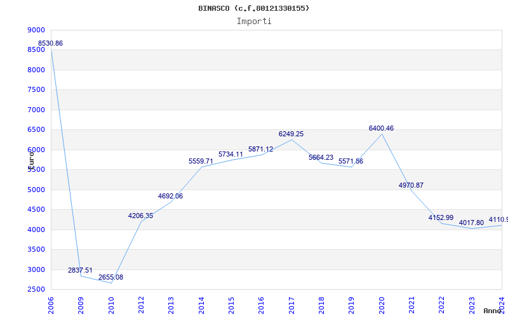Click the chart title BINASCO (c.f.80121330155)
This screenshot has width=508, height=317.
[x=253, y=8]
